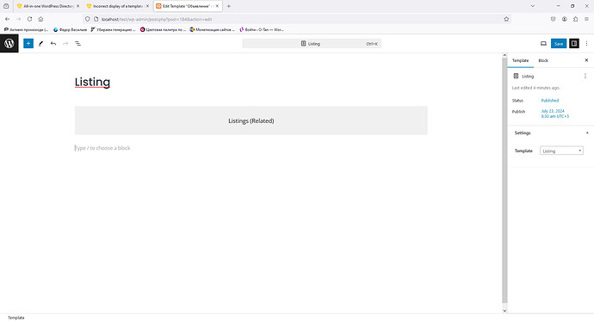Screen dimensions: 594x321
Task: Open the Document Overview list view
Action: [78, 44]
